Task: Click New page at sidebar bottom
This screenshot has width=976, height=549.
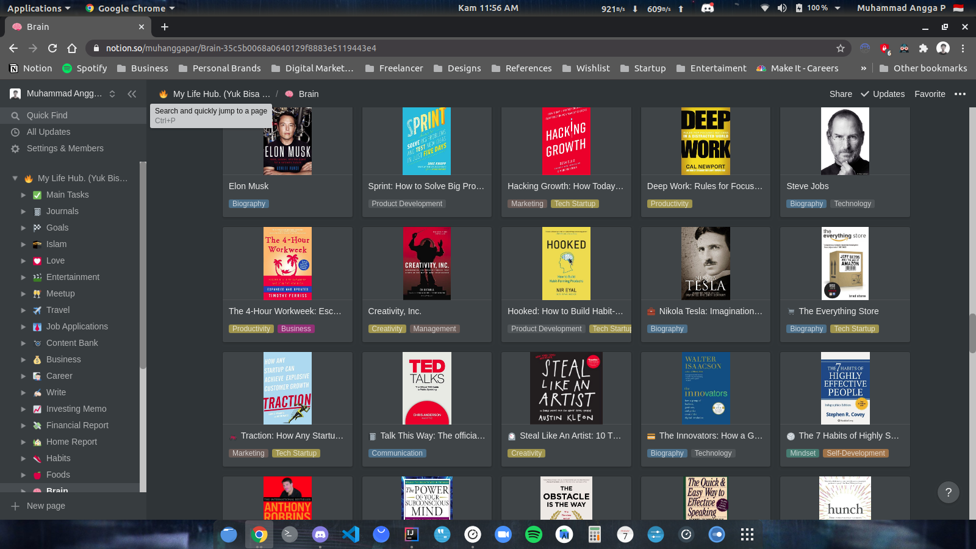Action: point(73,506)
